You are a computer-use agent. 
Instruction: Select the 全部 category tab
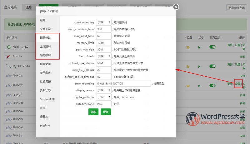[x=29, y=7]
